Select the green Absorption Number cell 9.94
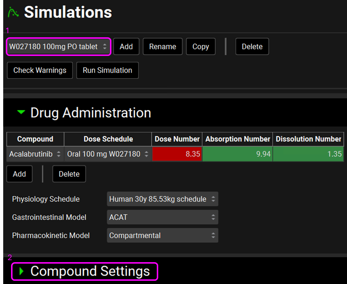This screenshot has height=284, width=347. (x=237, y=154)
